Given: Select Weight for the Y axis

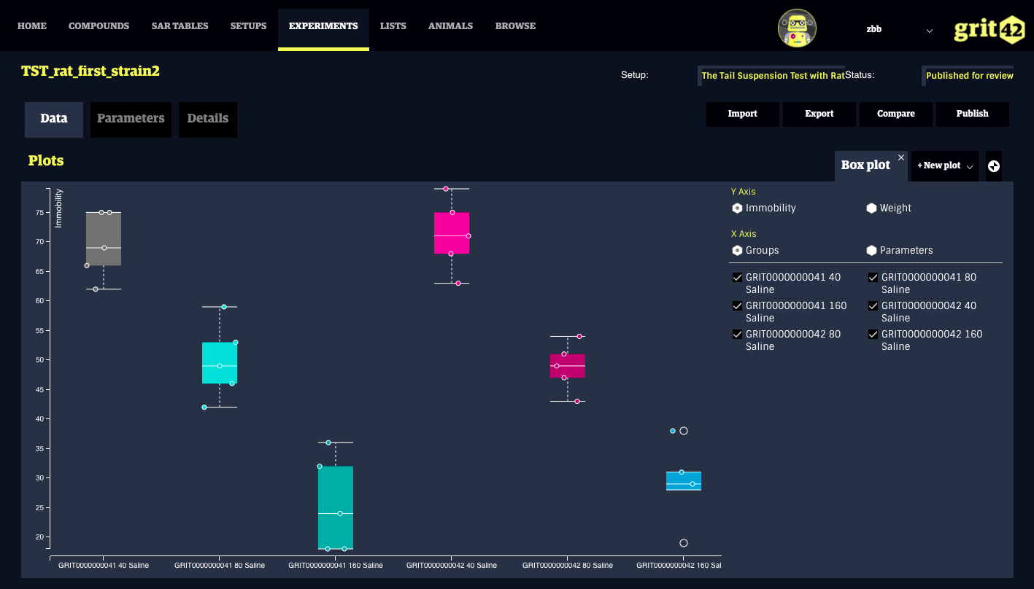Looking at the screenshot, I should pyautogui.click(x=871, y=208).
